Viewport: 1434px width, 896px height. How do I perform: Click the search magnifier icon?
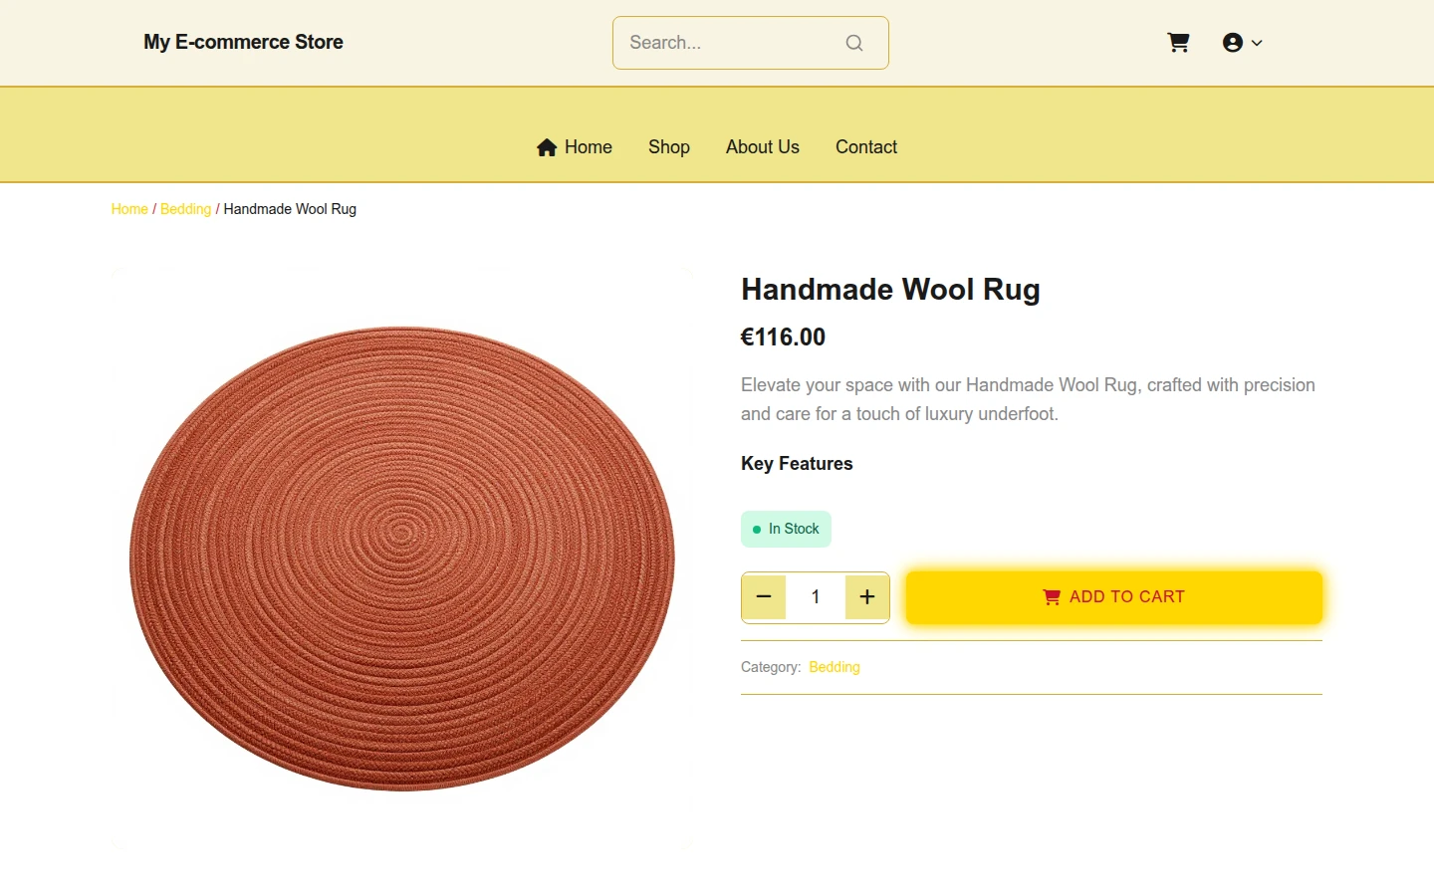pyautogui.click(x=854, y=43)
